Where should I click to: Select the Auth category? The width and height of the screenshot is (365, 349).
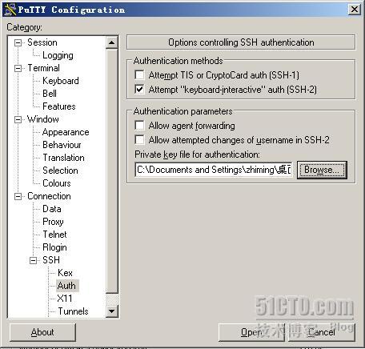[x=66, y=286]
